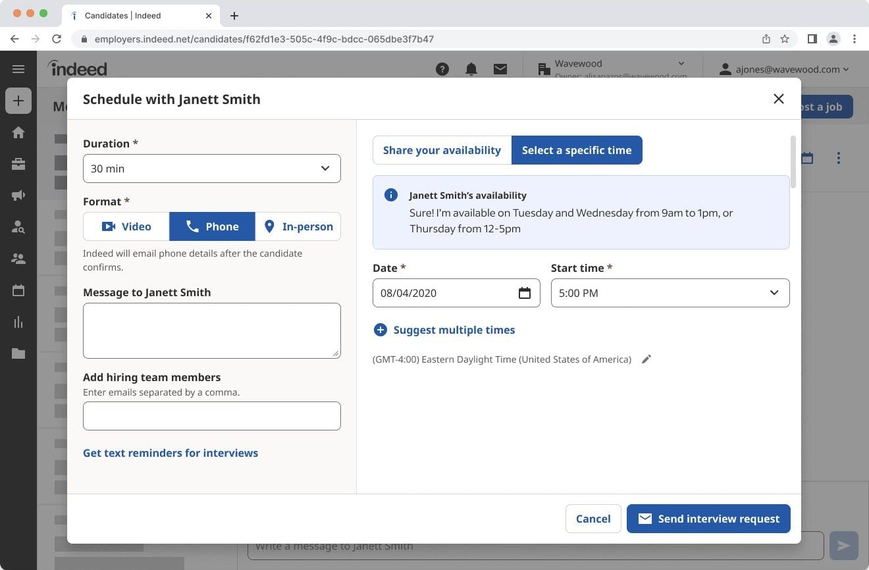Open Get text reminders for interviews link
The height and width of the screenshot is (570, 869).
point(171,453)
